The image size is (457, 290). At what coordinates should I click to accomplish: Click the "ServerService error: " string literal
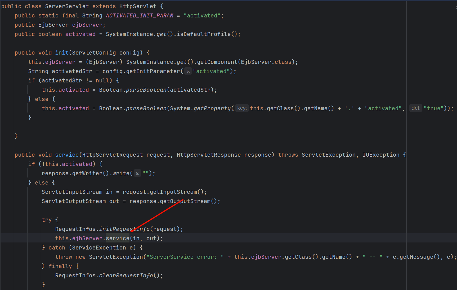pos(185,257)
